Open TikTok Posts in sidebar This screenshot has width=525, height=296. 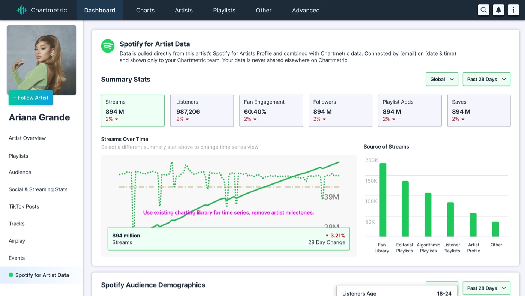pos(24,206)
